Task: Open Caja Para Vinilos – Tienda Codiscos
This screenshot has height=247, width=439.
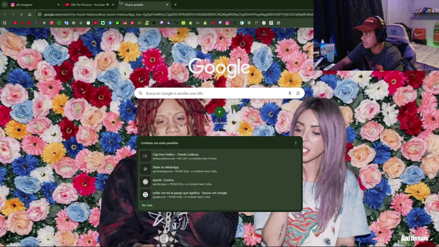Action: coord(219,156)
